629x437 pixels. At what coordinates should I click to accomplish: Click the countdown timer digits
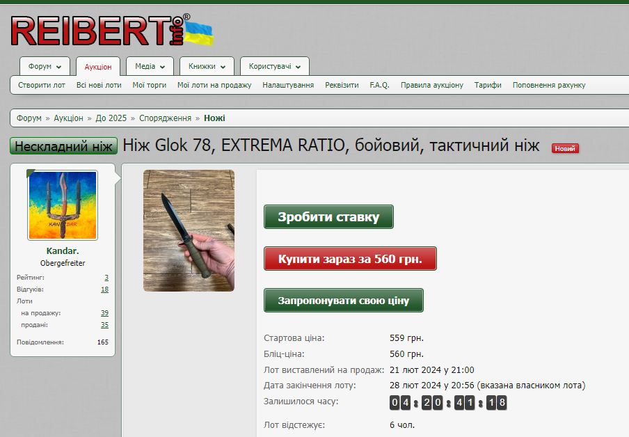coord(448,402)
